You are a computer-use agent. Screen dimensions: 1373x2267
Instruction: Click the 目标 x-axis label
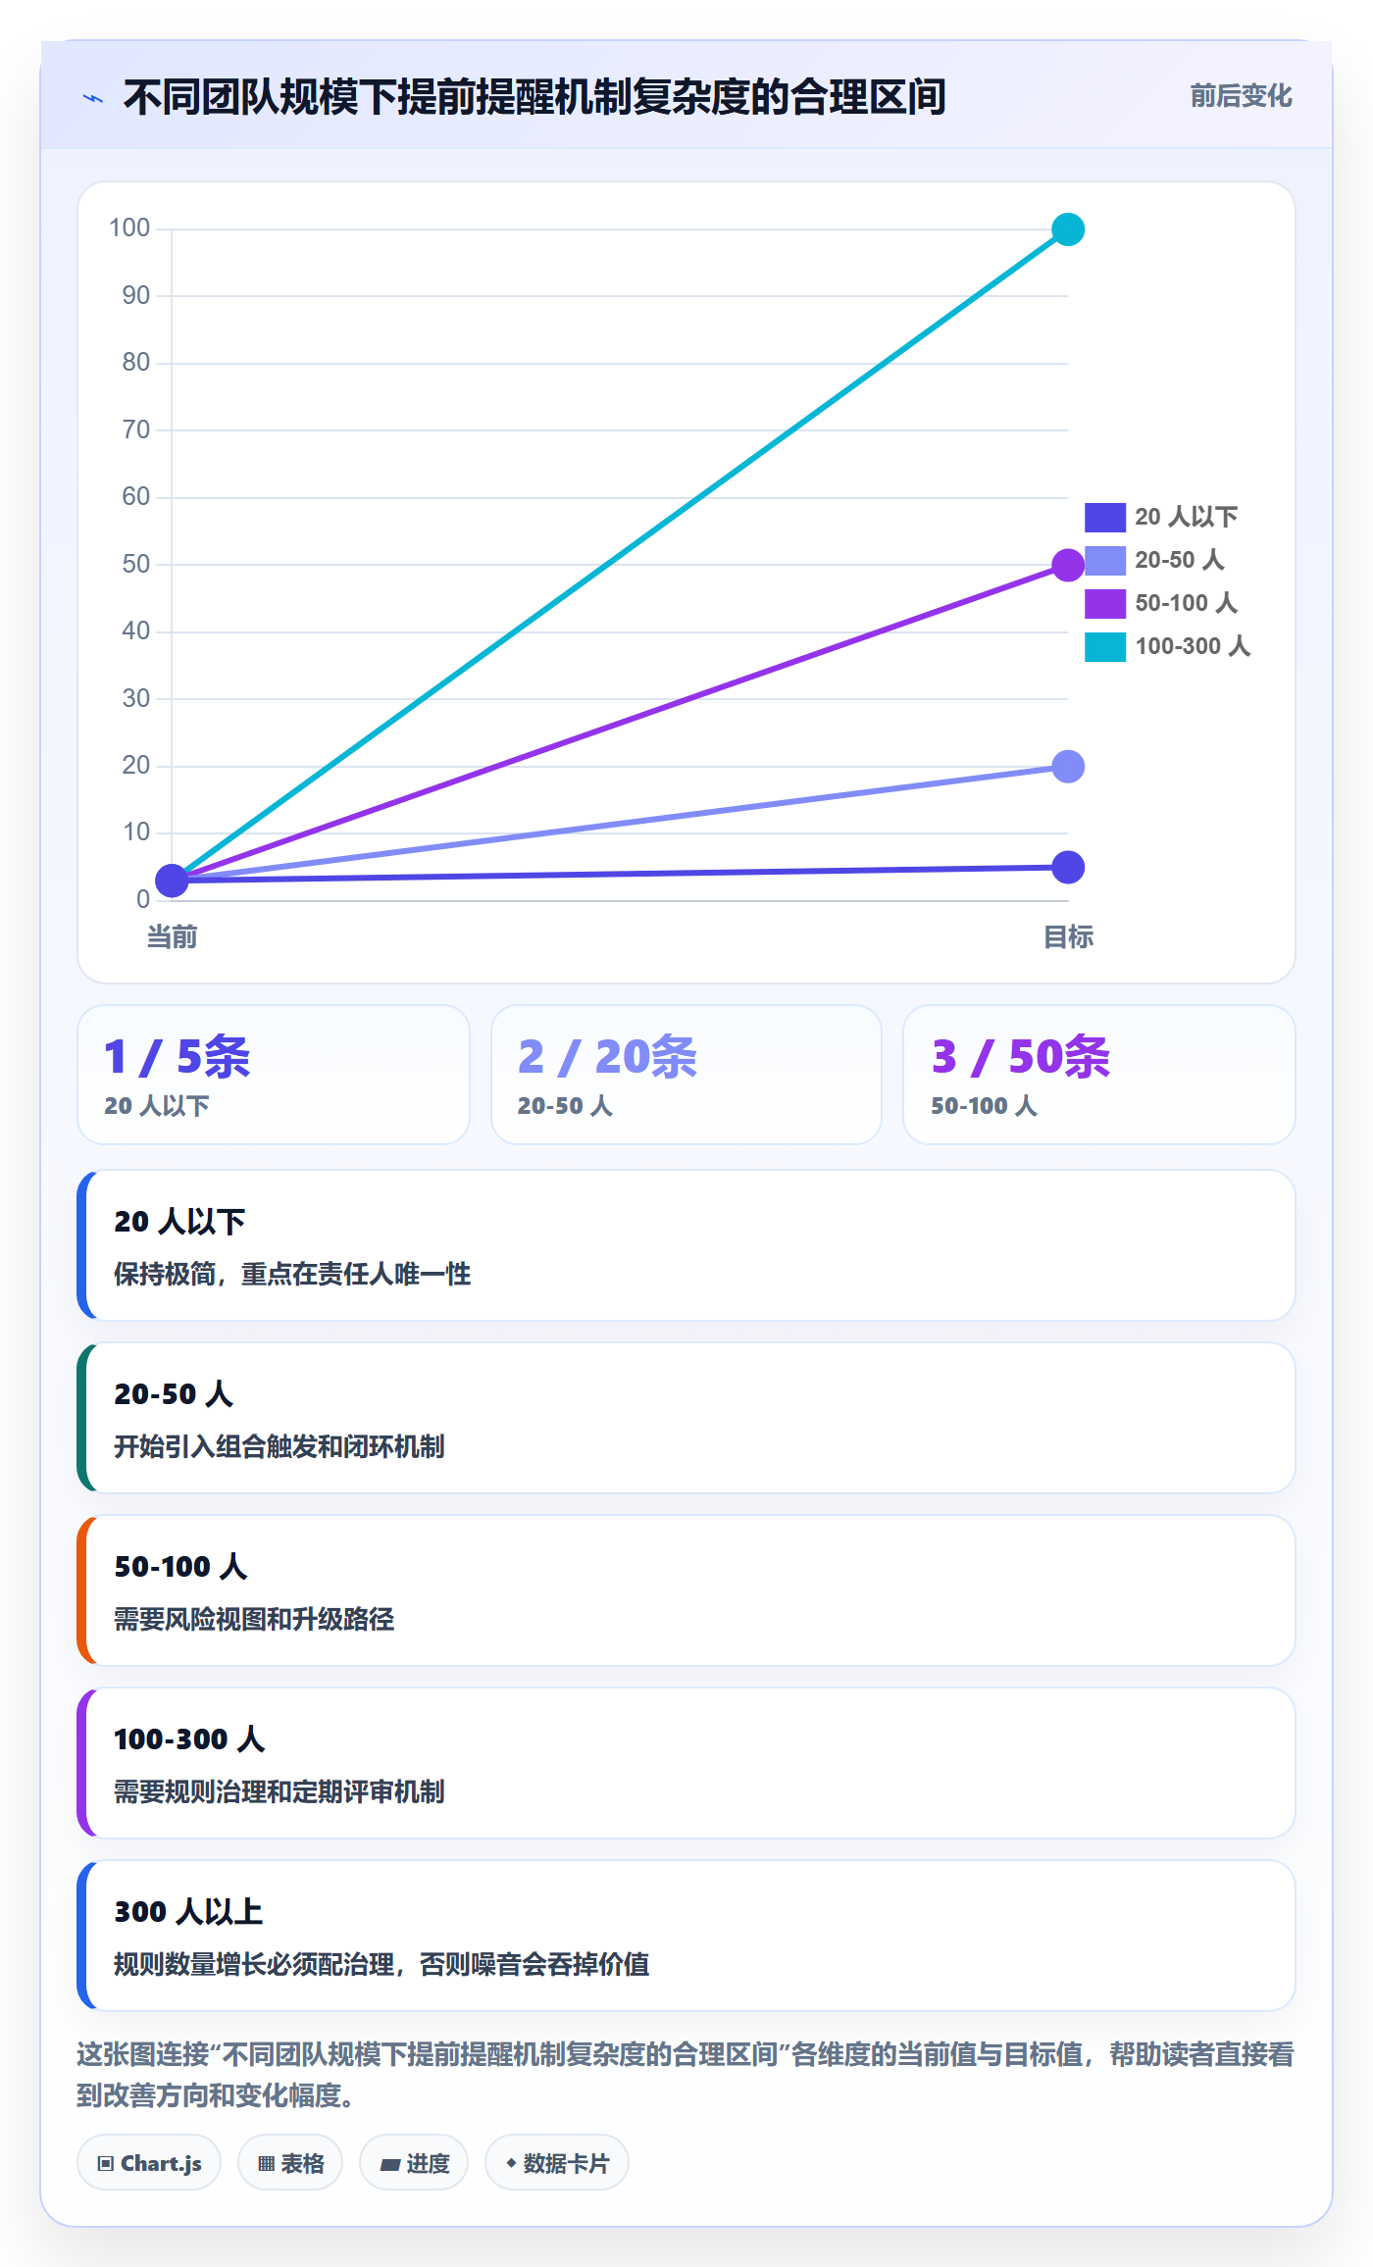pyautogui.click(x=1068, y=937)
